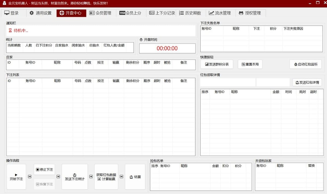327x194 pixels.
Task: Click 账号ID header in 未领包玩家
Action: [x=261, y=166]
